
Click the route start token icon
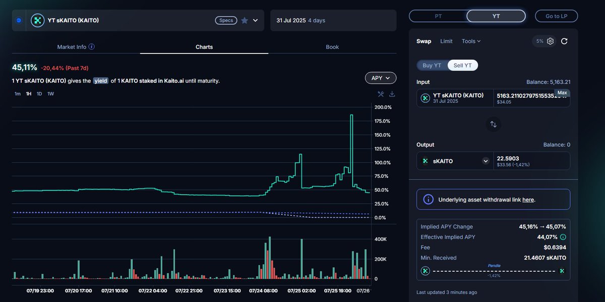pyautogui.click(x=425, y=271)
